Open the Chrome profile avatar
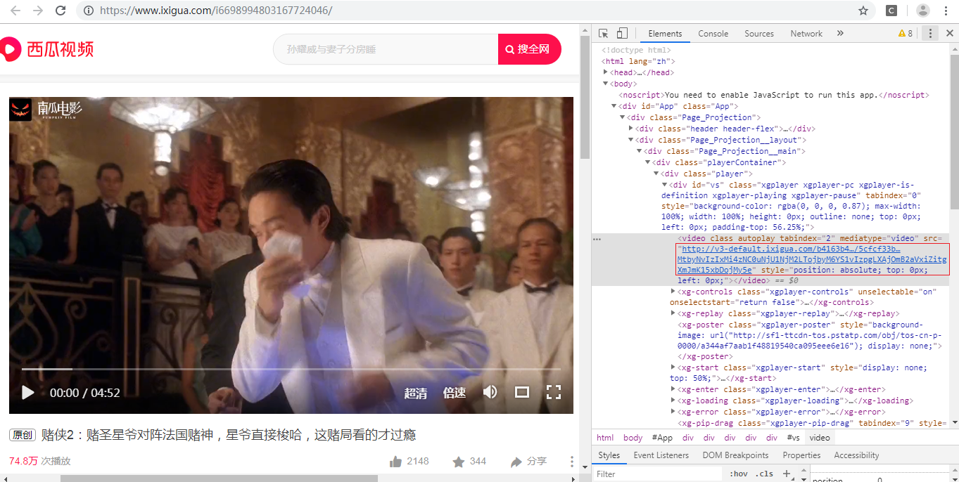The height and width of the screenshot is (482, 959). click(x=922, y=11)
